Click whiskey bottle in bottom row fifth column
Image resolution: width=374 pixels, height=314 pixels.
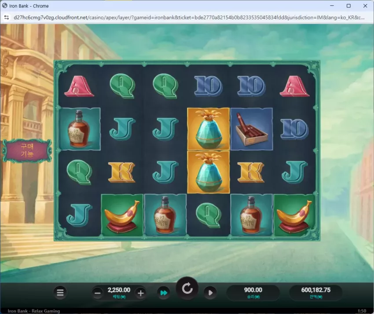coord(251,215)
